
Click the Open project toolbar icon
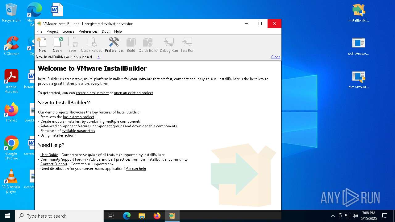(57, 45)
